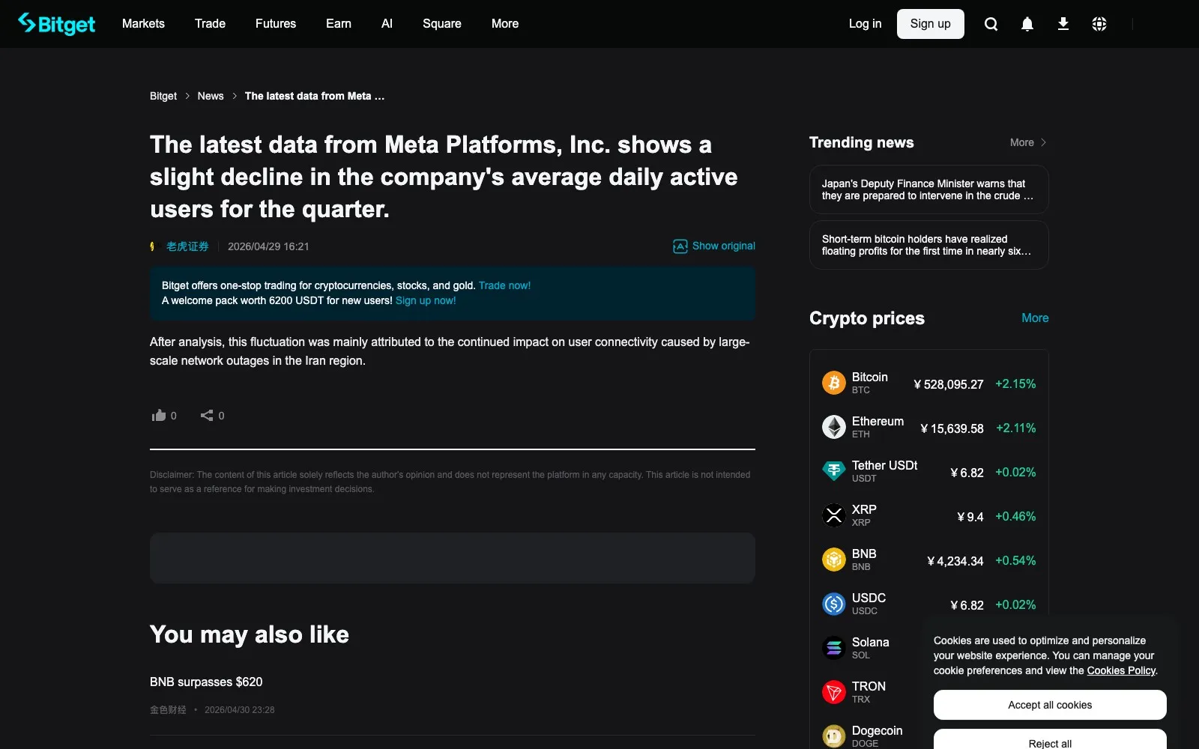
Task: Click the XRP coin icon
Action: 834,515
